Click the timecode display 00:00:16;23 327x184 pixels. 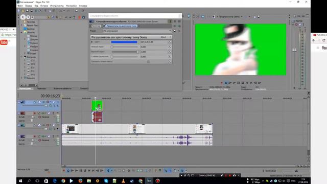pos(50,96)
